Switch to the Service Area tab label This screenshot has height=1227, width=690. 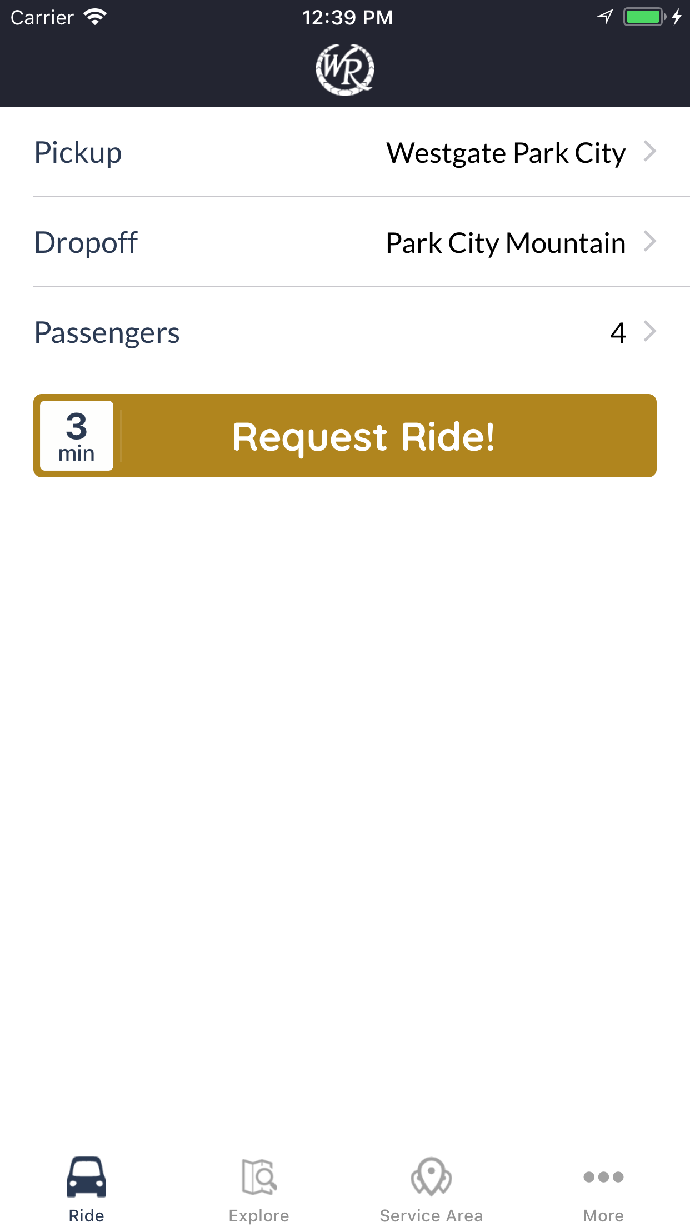coord(431,1216)
